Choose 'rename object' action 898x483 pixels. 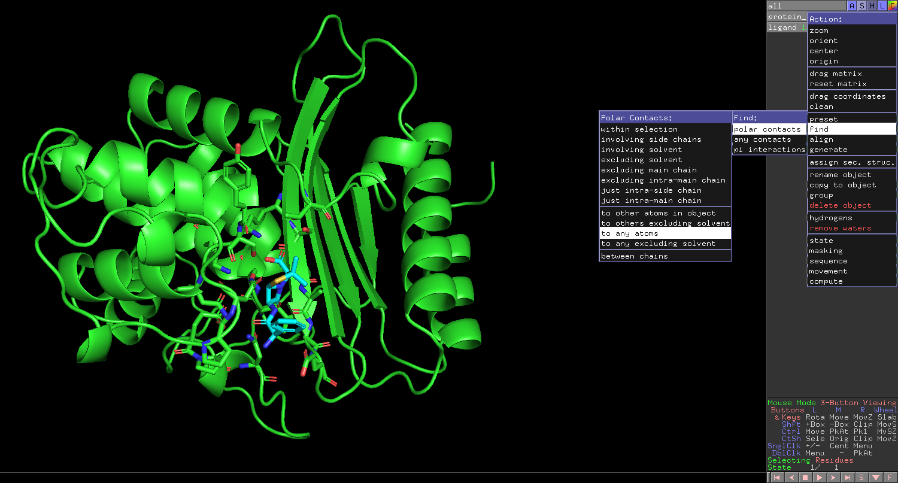[x=852, y=175]
